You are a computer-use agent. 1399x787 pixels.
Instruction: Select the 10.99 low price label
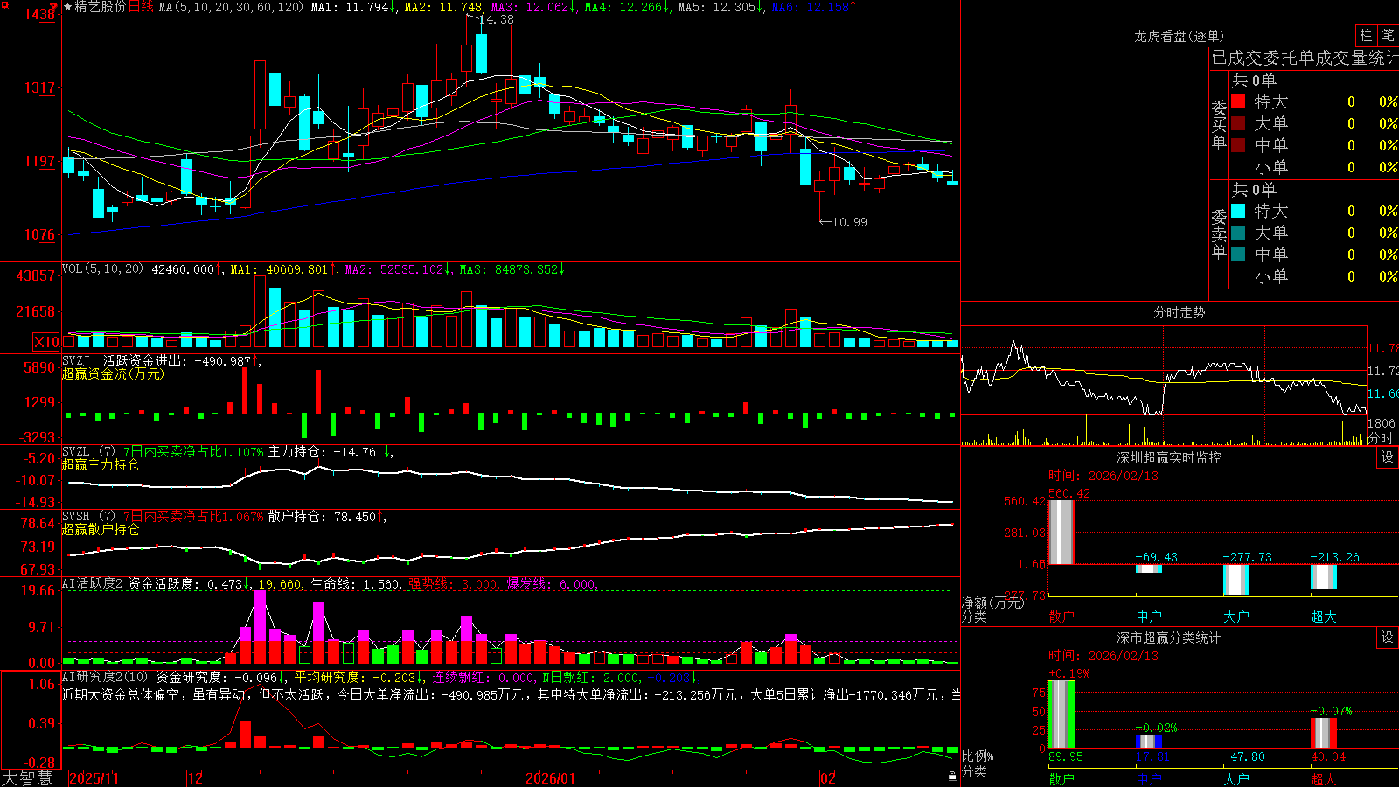[850, 222]
